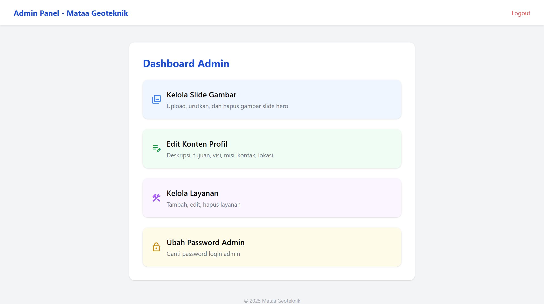Open the Kelola Layanan card
This screenshot has width=544, height=304.
click(272, 197)
